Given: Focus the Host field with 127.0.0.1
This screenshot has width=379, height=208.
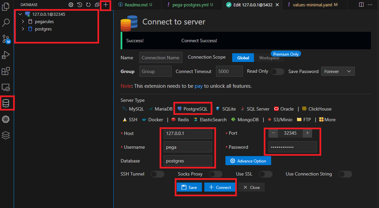Looking at the screenshot, I should click(x=188, y=133).
